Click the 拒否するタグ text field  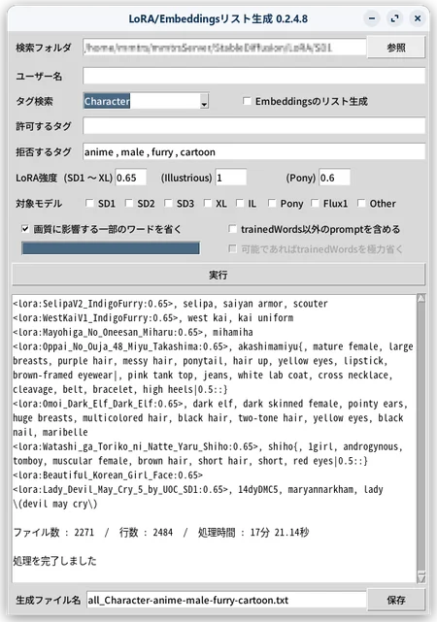pyautogui.click(x=254, y=152)
